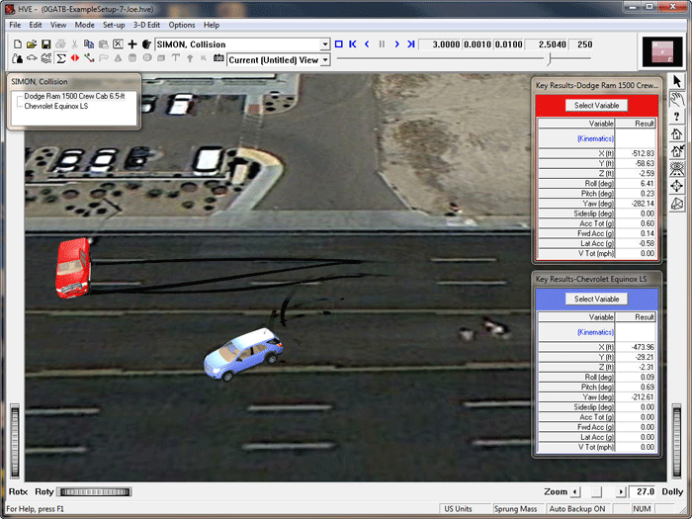This screenshot has height=519, width=692.
Task: Open the 3-D Edit menu
Action: [x=145, y=25]
